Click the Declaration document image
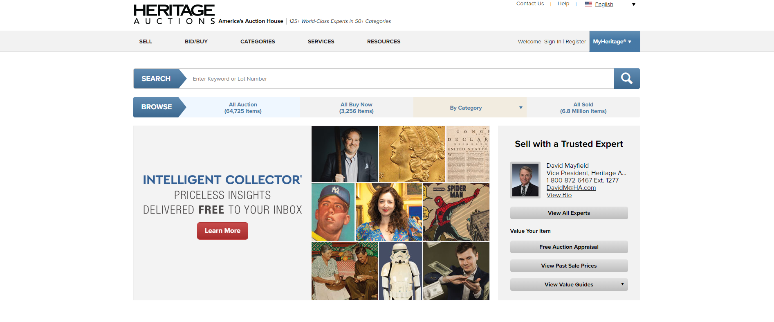This screenshot has height=322, width=774. coord(468,154)
